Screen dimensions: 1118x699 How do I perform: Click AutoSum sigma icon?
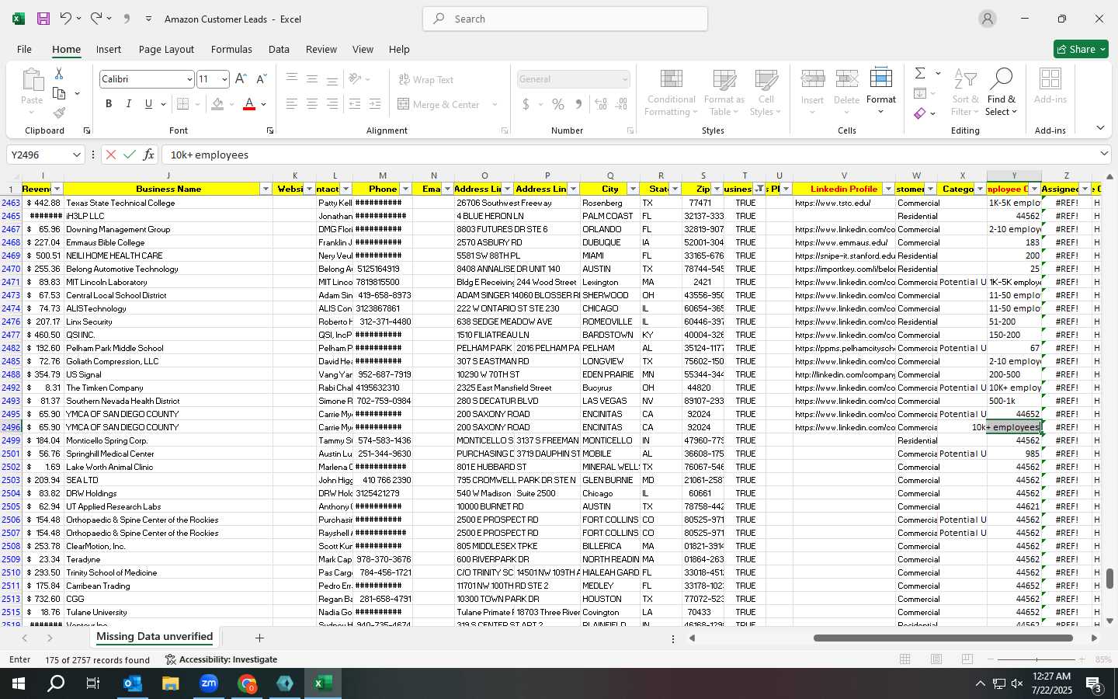click(920, 73)
